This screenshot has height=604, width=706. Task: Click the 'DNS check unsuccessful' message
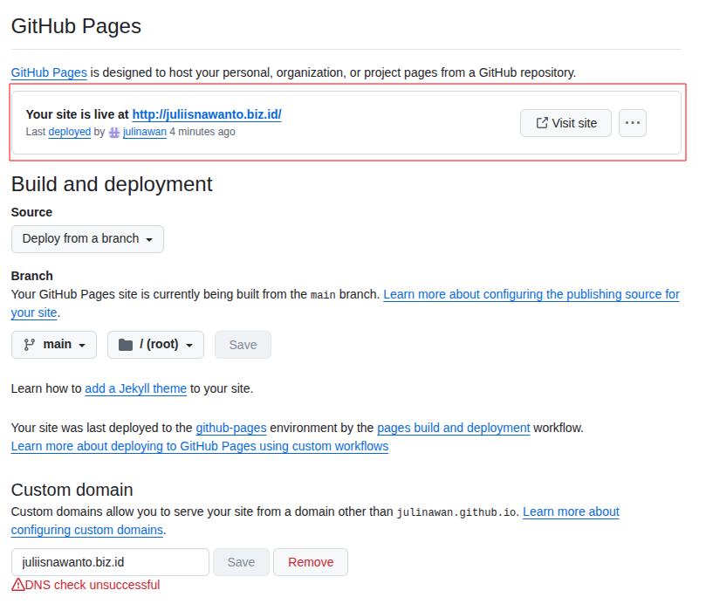[93, 585]
